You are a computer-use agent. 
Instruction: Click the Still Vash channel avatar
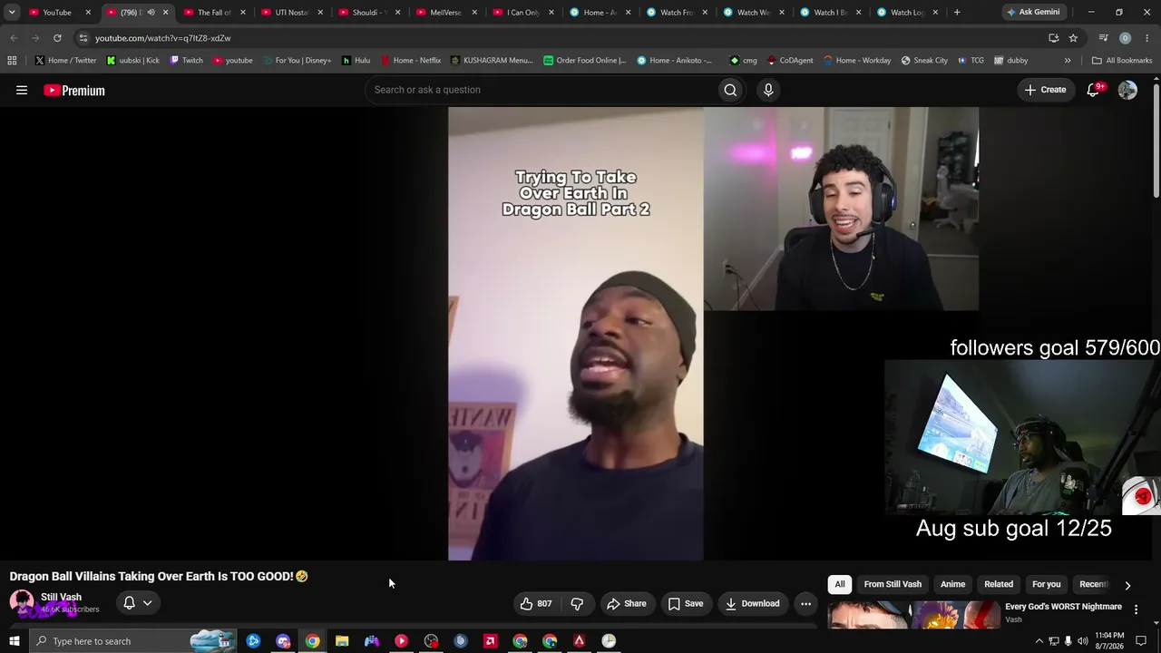(x=22, y=602)
